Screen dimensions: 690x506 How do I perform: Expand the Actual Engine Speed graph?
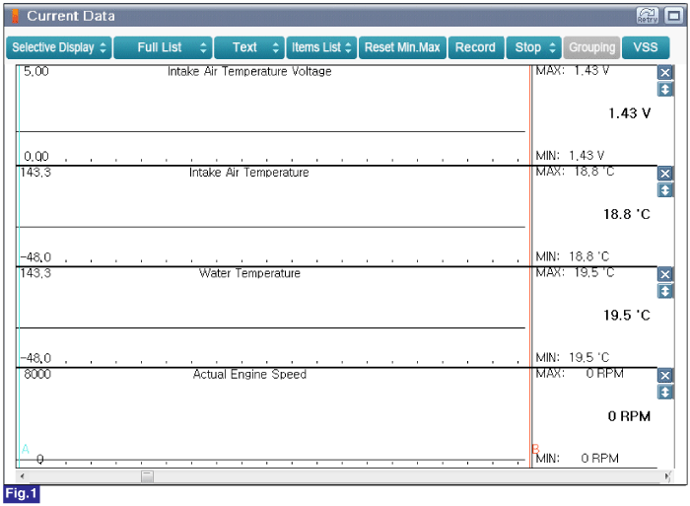pos(665,392)
